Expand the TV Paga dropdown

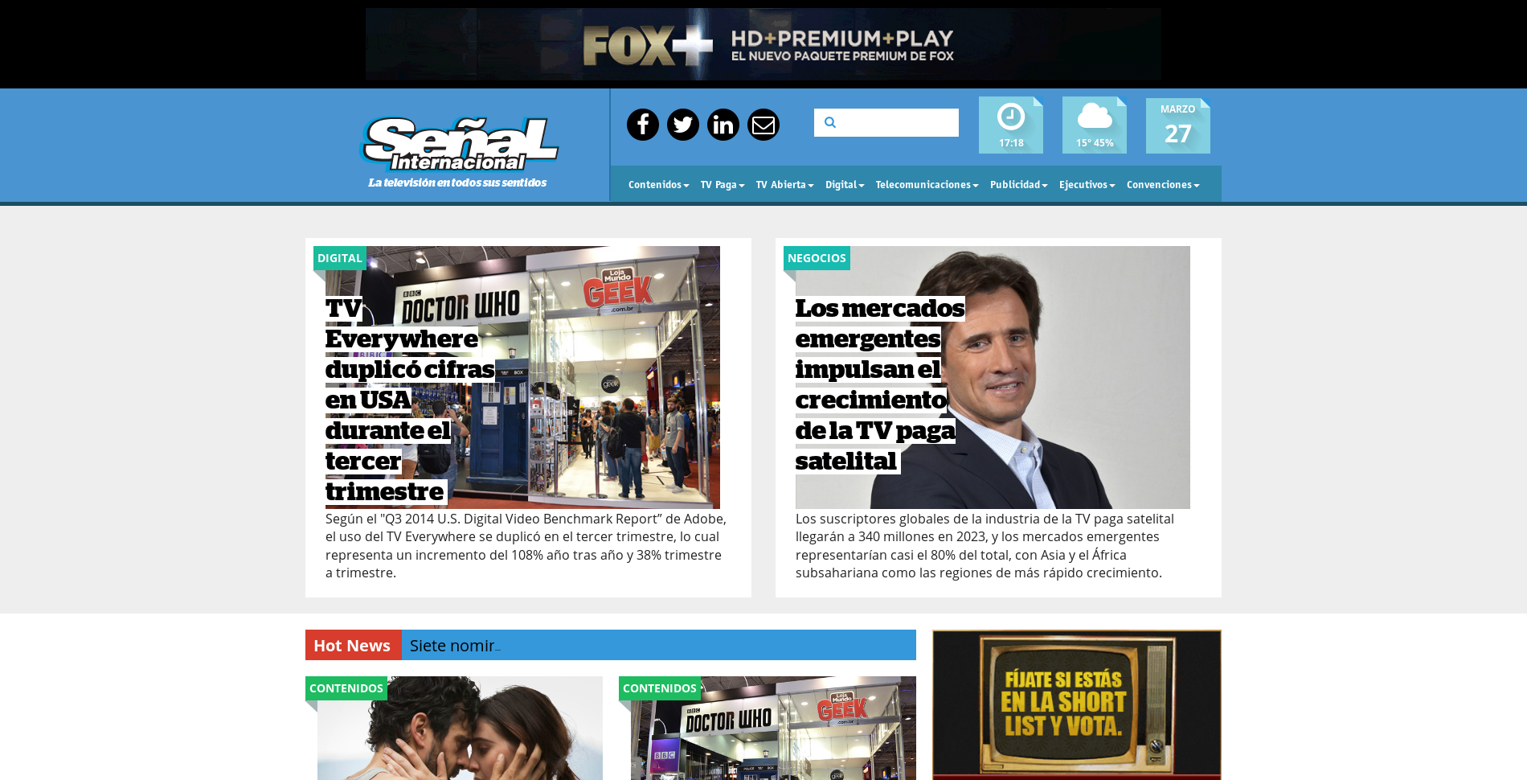pos(722,185)
